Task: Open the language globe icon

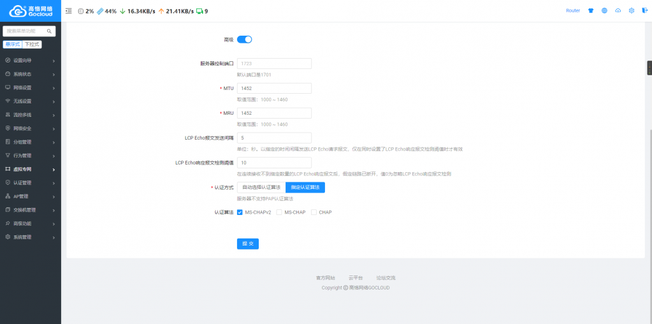Action: point(605,11)
